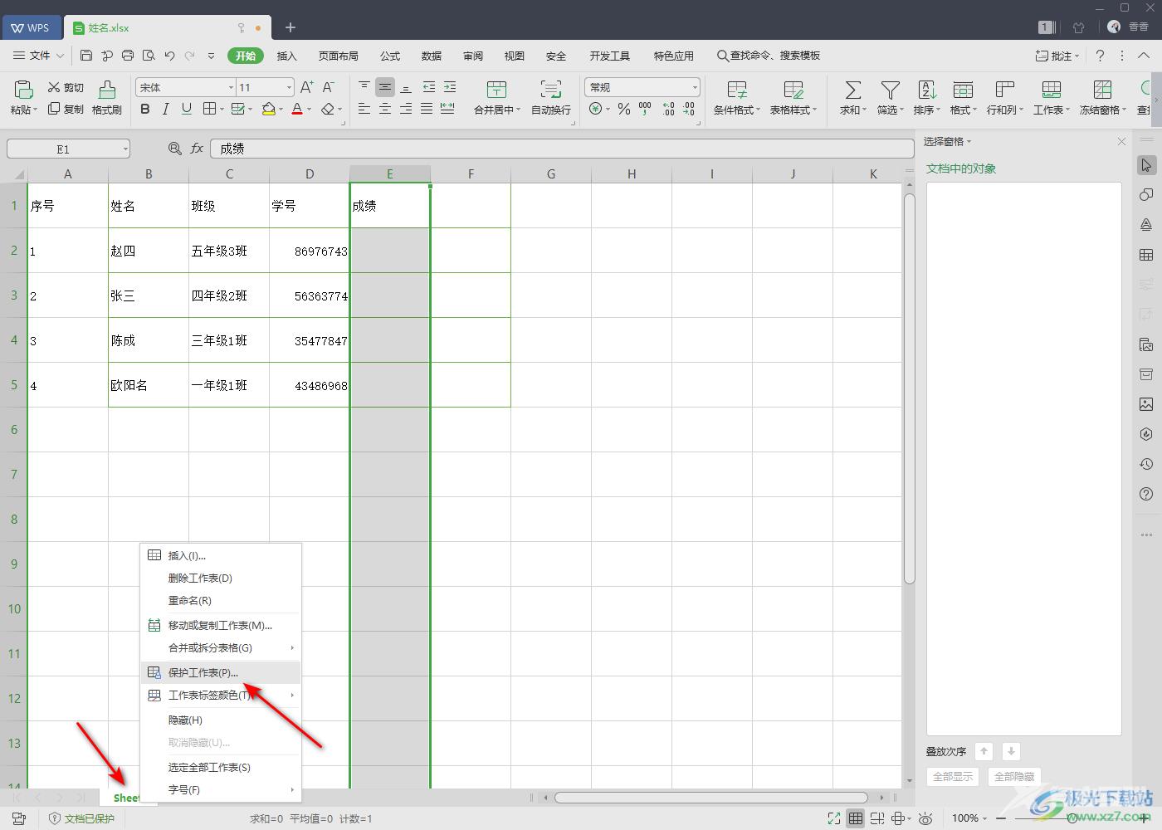
Task: Decrease font size with A- icon
Action: [x=329, y=87]
